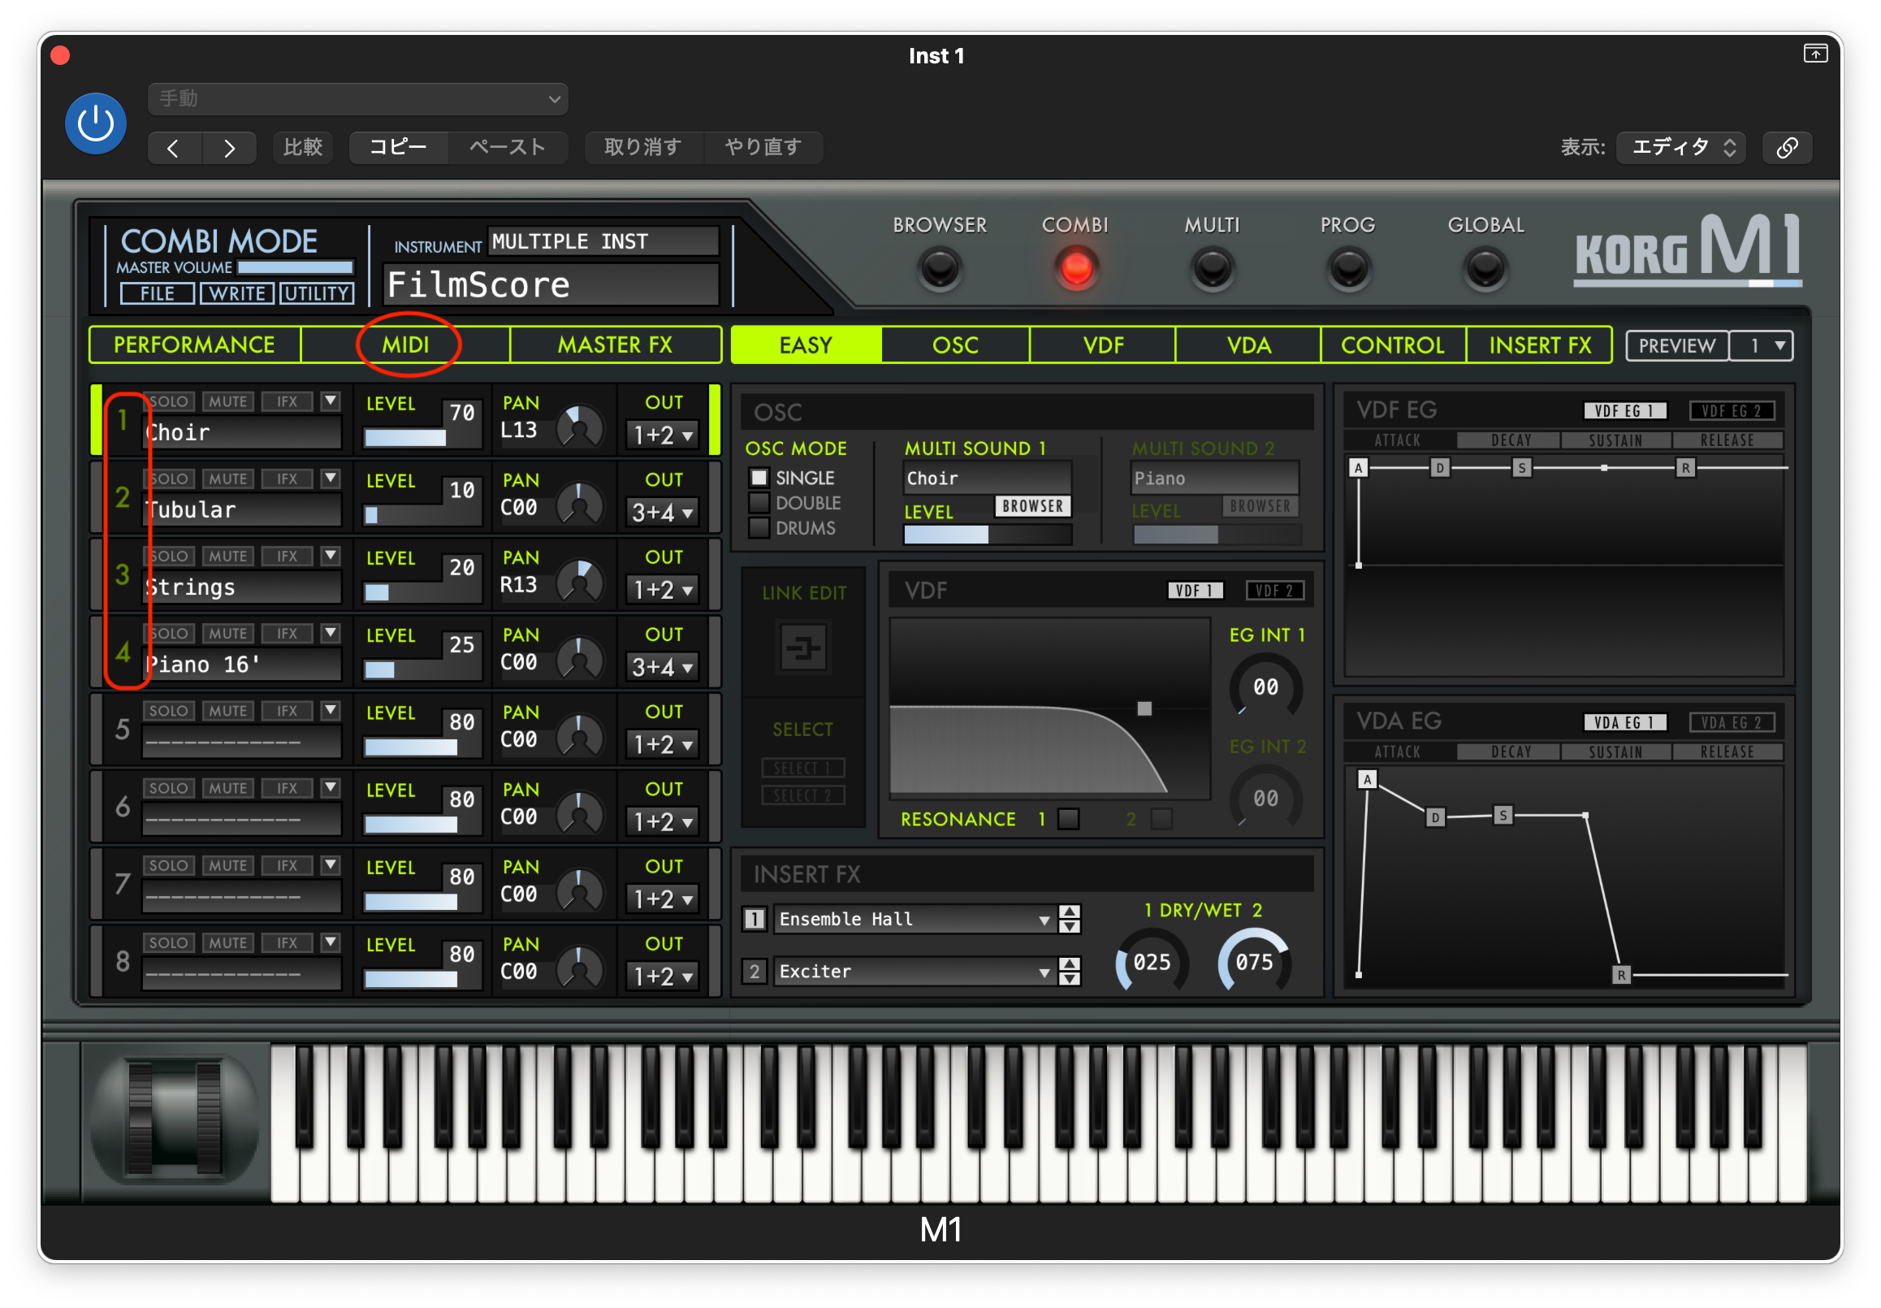Open the Choir timbre OUT 1+2 dropdown

(662, 435)
